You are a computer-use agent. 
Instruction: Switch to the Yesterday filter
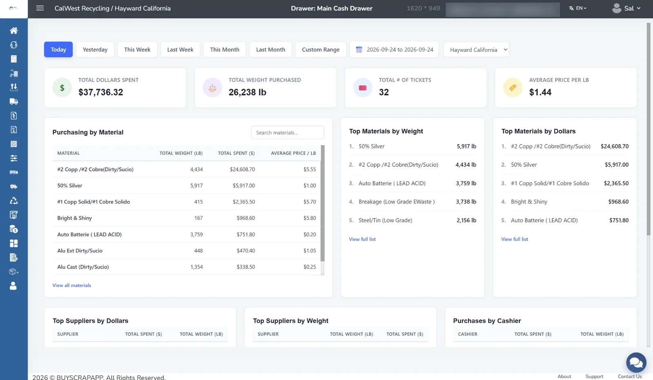(95, 50)
